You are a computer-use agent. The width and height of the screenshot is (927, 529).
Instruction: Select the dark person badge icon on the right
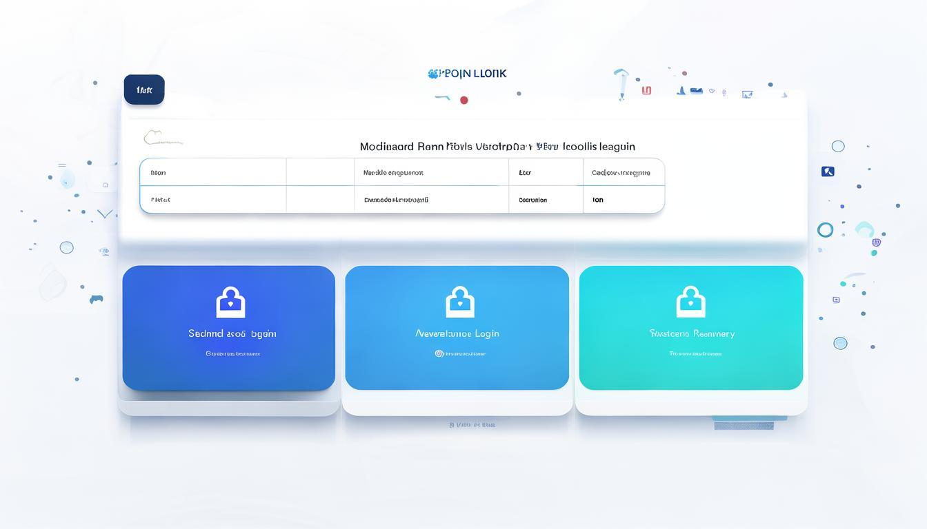(x=827, y=171)
